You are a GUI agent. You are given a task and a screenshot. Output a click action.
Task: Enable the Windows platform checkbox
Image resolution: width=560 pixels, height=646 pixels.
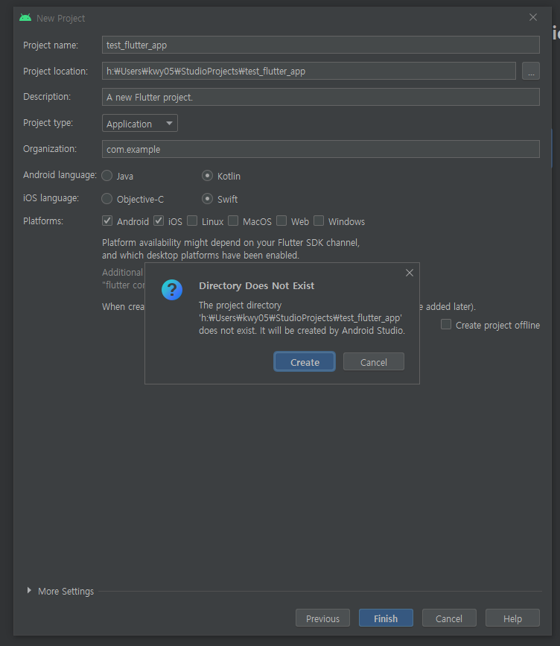click(x=319, y=221)
